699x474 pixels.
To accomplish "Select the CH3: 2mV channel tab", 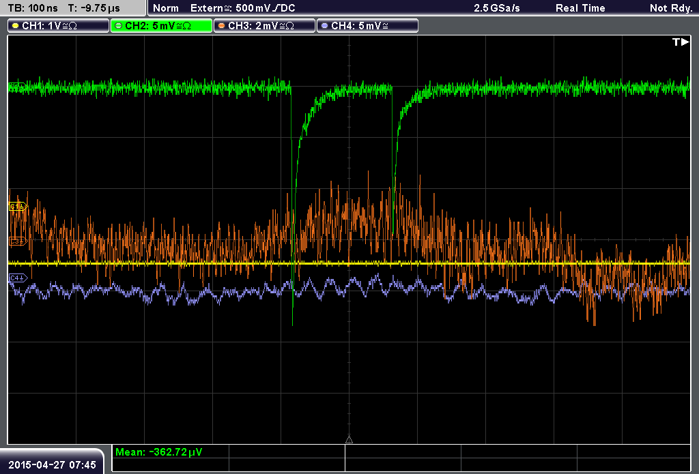I will tap(264, 26).
